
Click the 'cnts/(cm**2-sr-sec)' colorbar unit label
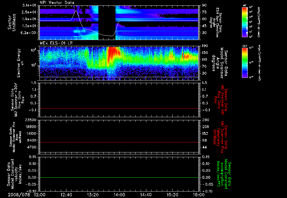pyautogui.click(x=259, y=22)
